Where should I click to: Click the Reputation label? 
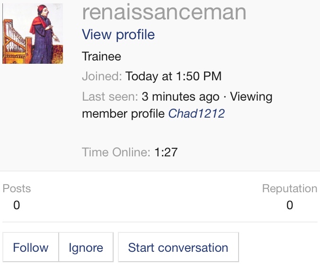tap(289, 188)
